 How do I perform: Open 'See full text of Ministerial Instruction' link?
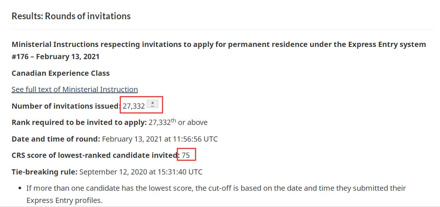pyautogui.click(x=75, y=89)
